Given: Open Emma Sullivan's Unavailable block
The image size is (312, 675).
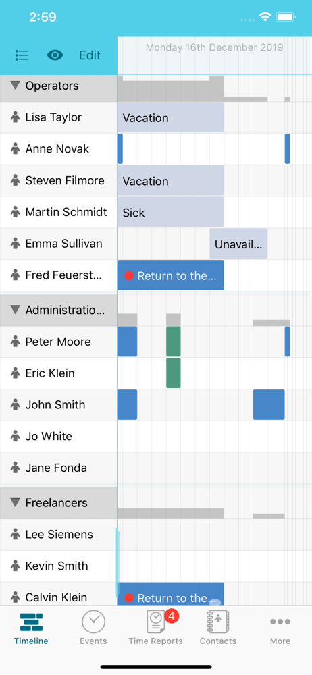Looking at the screenshot, I should click(238, 244).
